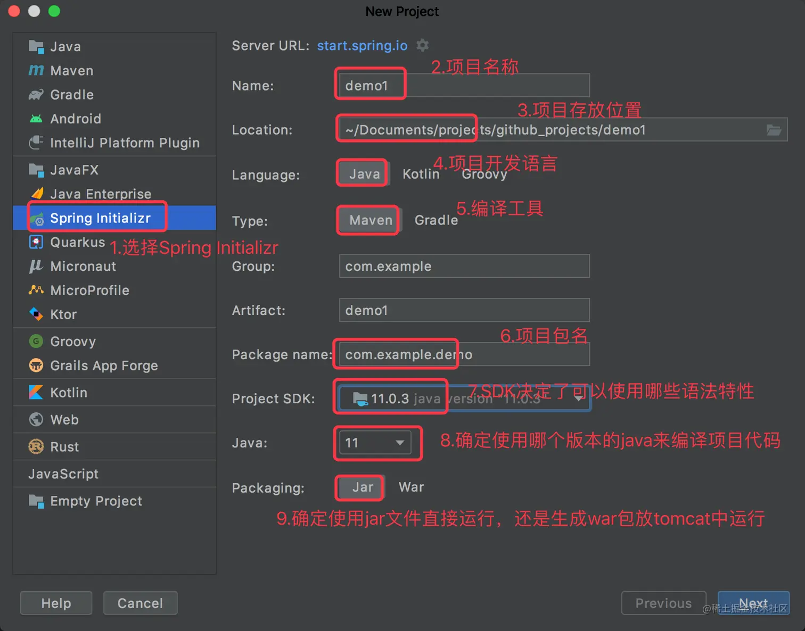Click the Name input field
Viewport: 805px width, 631px height.
pos(464,86)
